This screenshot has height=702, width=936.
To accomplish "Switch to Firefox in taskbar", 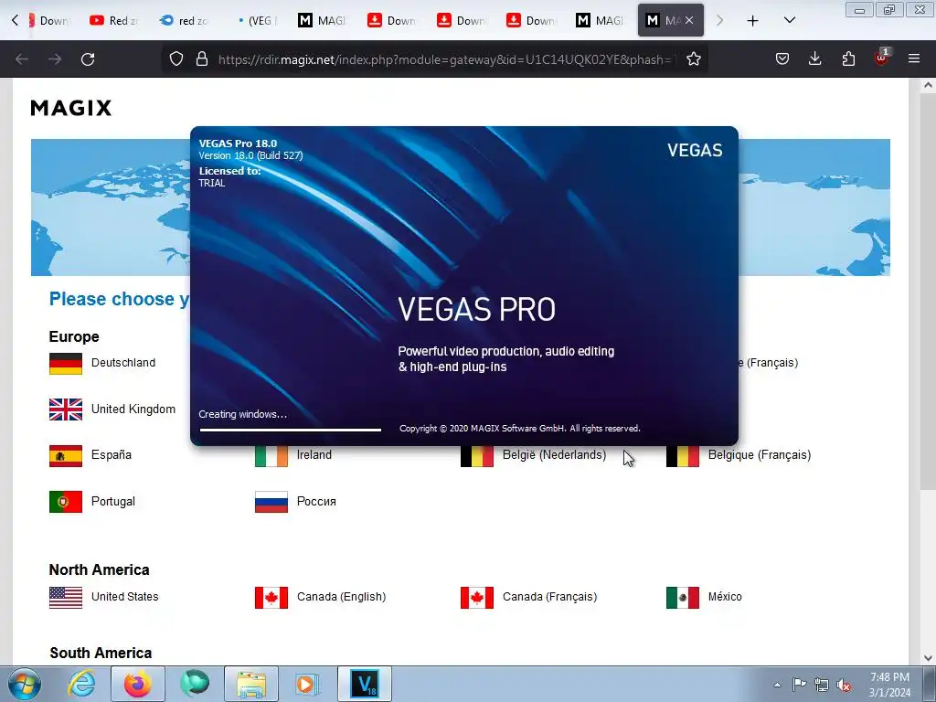I will pyautogui.click(x=138, y=684).
